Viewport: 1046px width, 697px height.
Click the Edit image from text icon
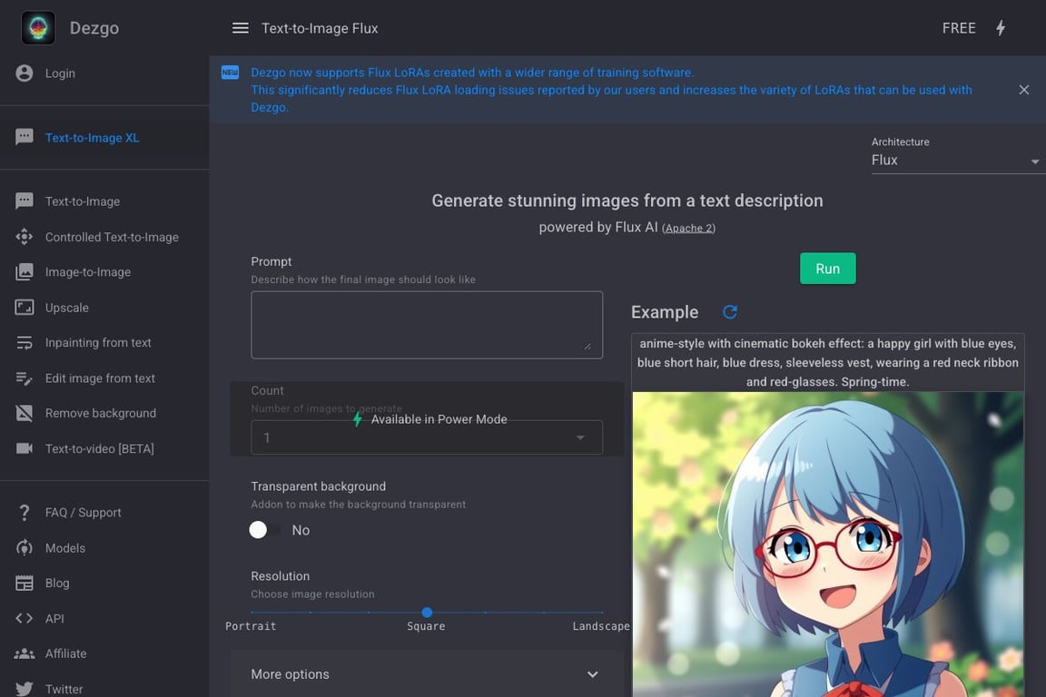25,378
